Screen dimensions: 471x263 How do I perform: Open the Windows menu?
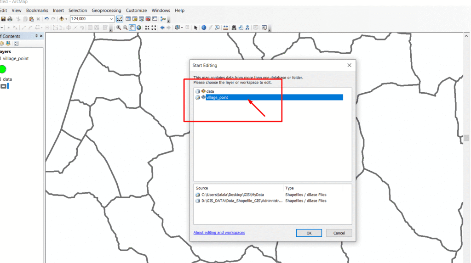tap(161, 10)
